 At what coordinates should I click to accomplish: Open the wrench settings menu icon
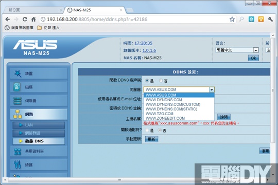[x=270, y=19]
